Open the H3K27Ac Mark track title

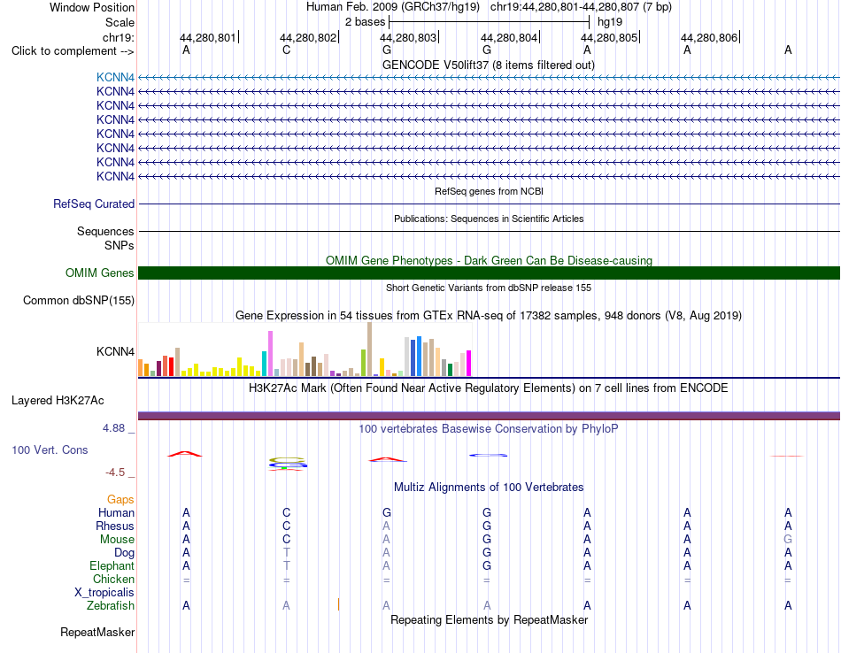coord(489,388)
